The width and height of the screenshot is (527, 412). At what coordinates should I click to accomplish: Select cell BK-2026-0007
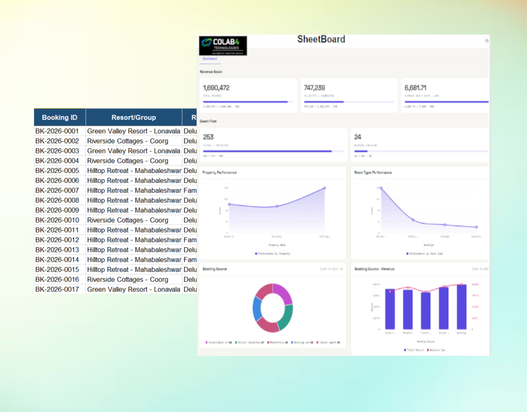60,191
